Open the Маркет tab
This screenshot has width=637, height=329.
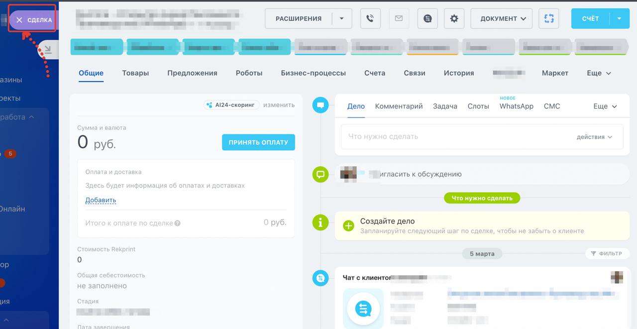pyautogui.click(x=555, y=73)
